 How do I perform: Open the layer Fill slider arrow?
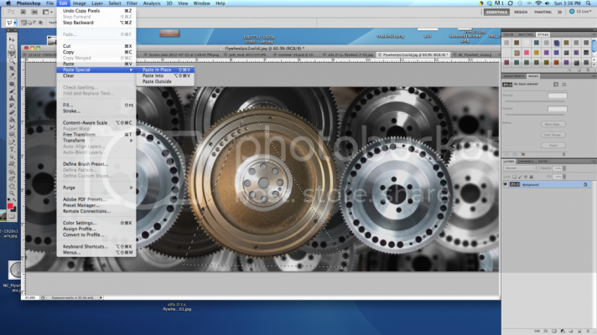(564, 177)
